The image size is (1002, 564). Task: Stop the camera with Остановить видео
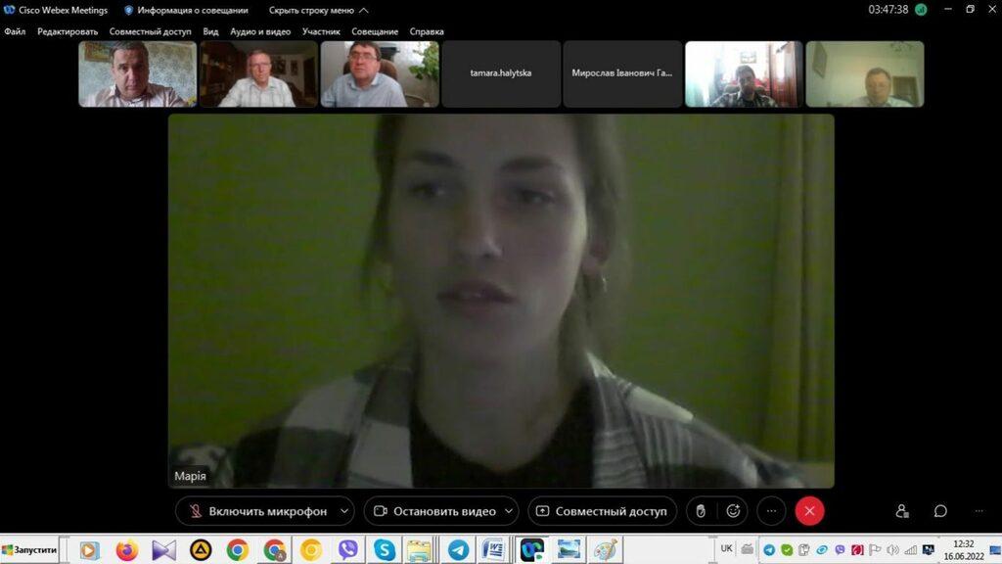435,511
